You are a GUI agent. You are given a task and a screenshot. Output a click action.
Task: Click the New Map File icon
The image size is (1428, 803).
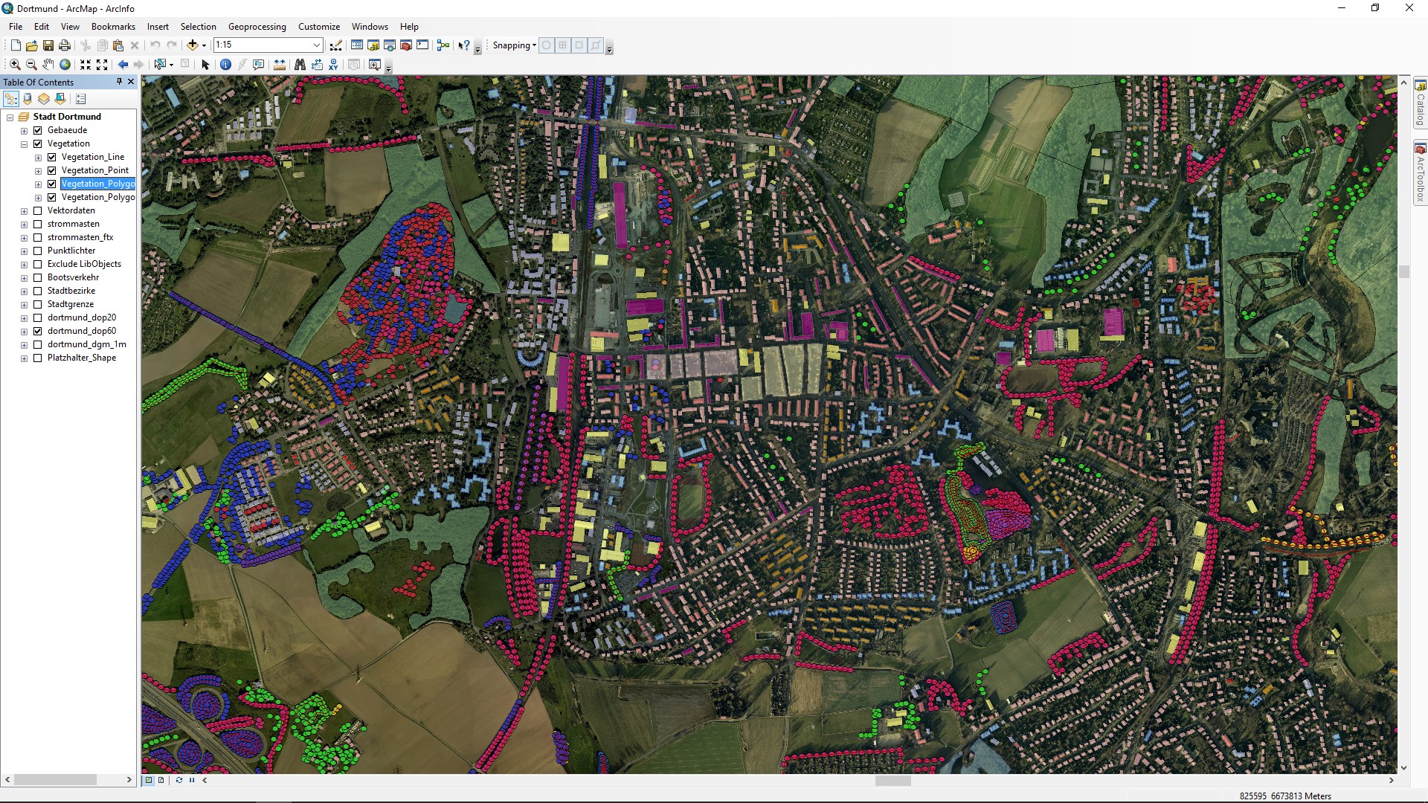[x=15, y=45]
